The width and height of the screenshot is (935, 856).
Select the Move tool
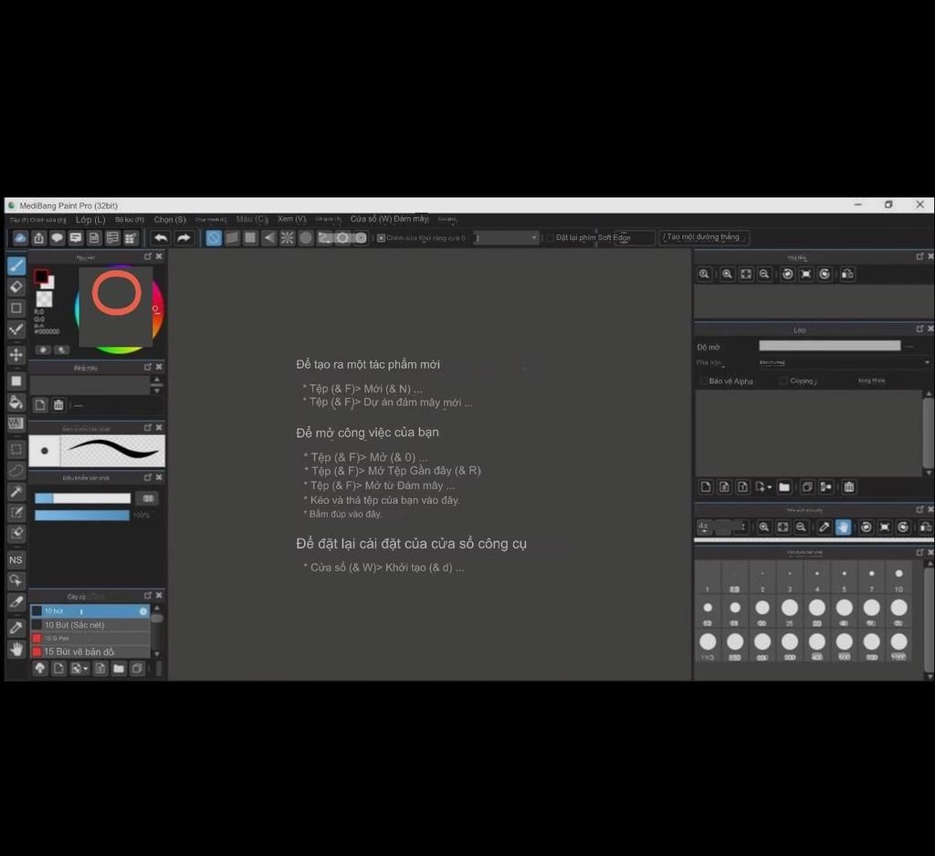click(x=16, y=355)
